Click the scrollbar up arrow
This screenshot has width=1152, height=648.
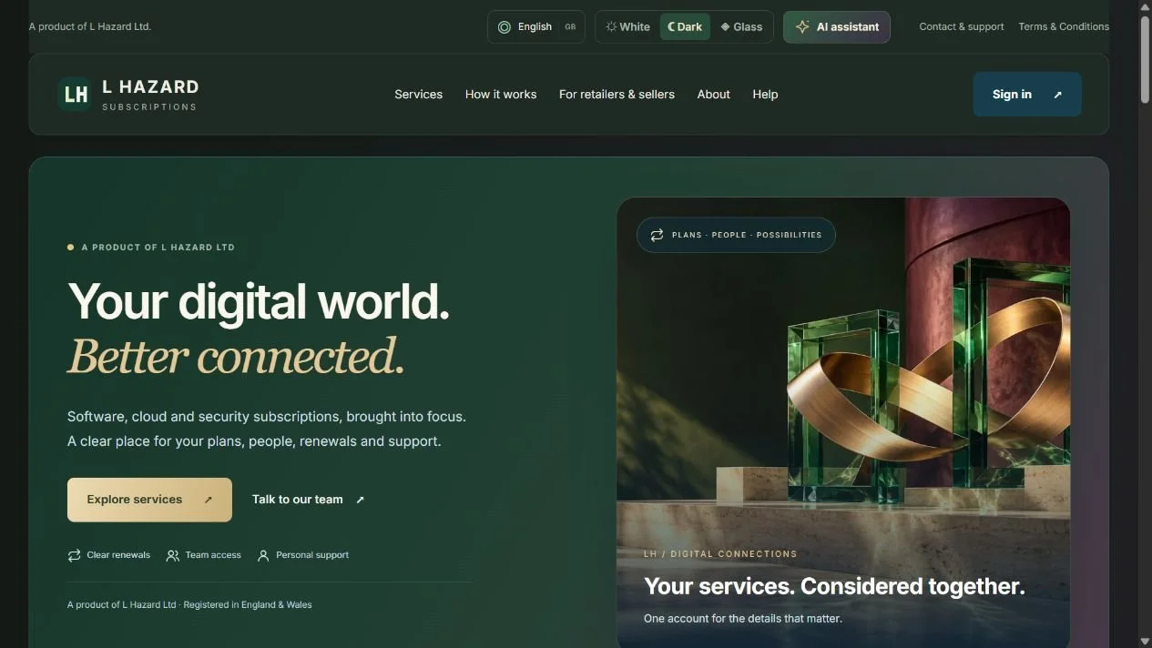click(x=1145, y=7)
